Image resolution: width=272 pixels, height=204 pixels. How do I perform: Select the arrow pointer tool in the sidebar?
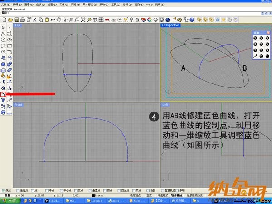pyautogui.click(x=3, y=28)
